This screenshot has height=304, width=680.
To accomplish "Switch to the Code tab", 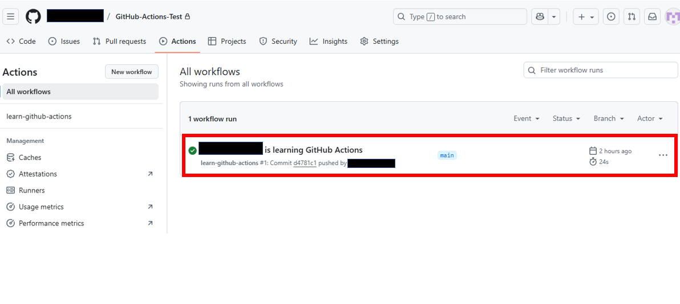I will (21, 41).
